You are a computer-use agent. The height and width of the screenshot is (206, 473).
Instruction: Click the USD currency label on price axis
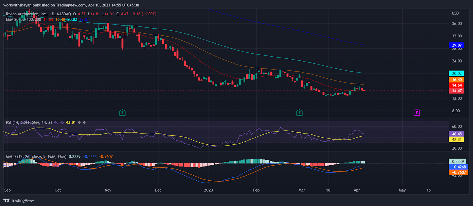tap(455, 13)
